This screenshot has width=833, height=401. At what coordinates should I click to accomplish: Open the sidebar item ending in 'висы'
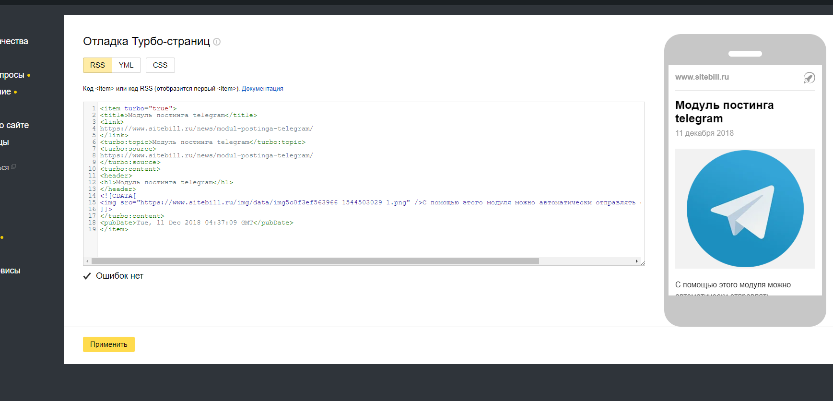point(10,271)
